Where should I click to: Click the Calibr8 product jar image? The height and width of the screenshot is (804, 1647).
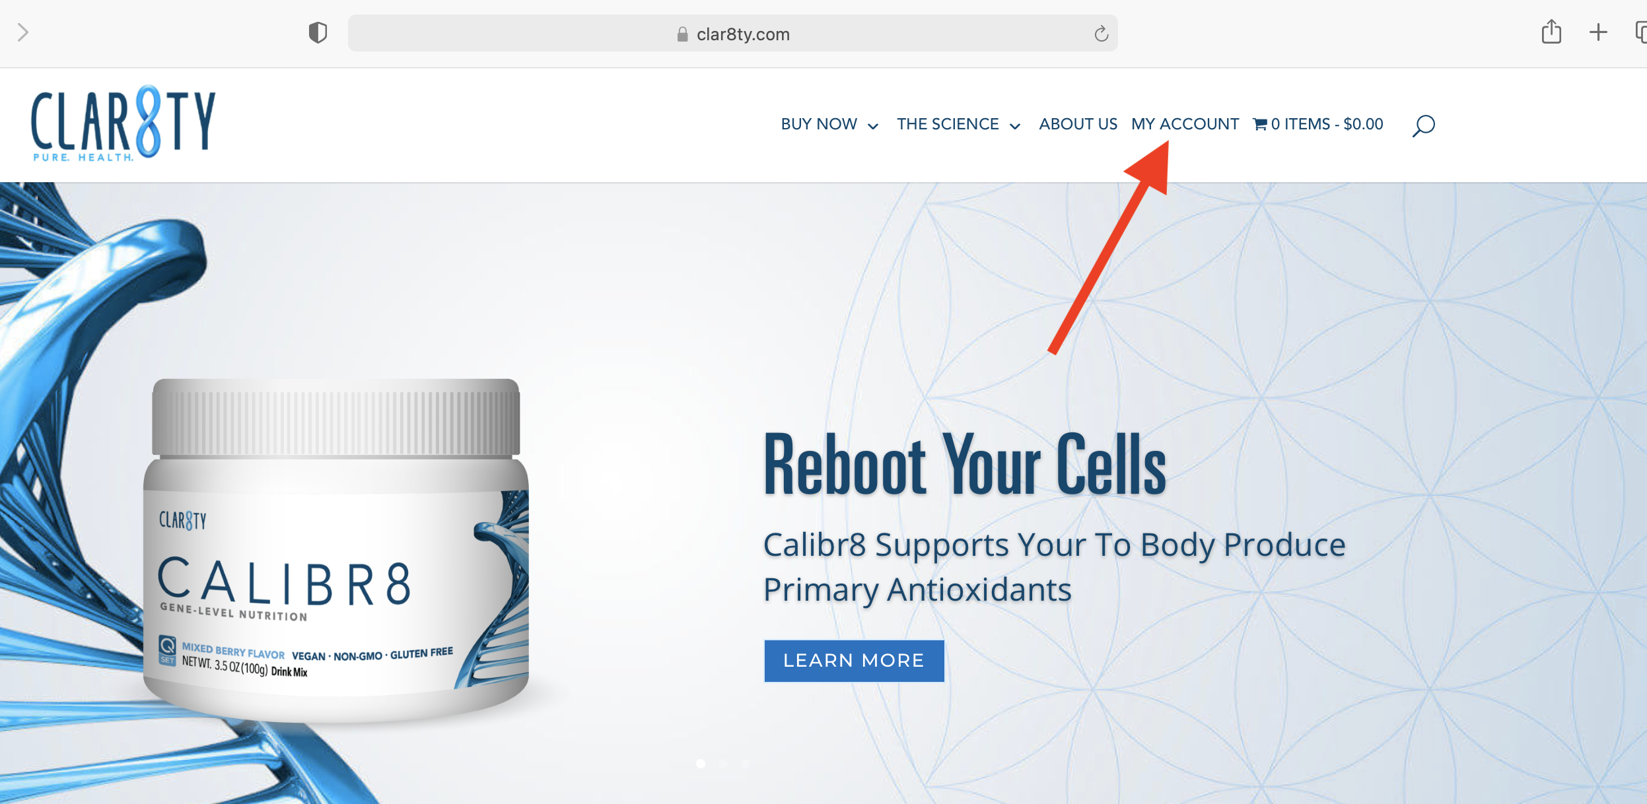(x=336, y=550)
